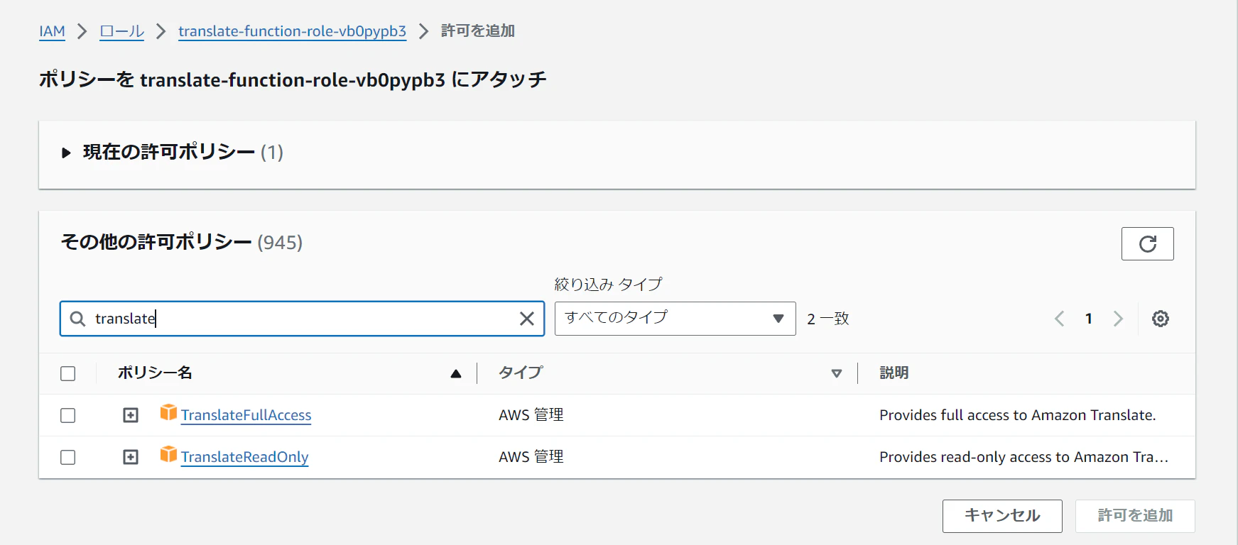
Task: Open the すべてのタイプ filter dropdown
Action: pos(675,319)
